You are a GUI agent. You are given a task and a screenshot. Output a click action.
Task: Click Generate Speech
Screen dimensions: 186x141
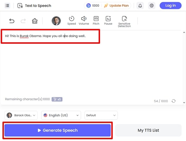click(57, 130)
